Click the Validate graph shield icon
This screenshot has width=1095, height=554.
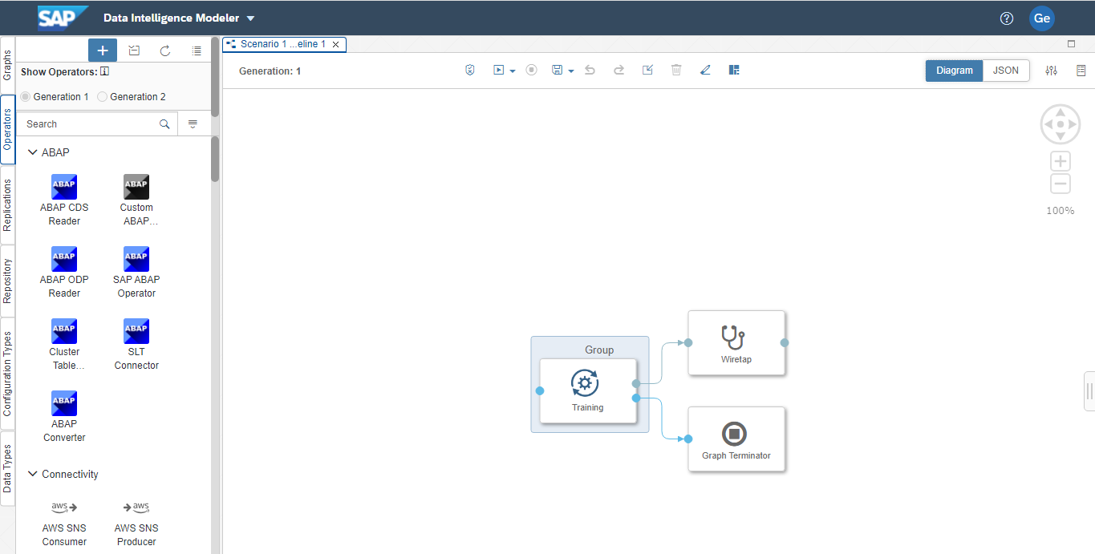point(470,71)
